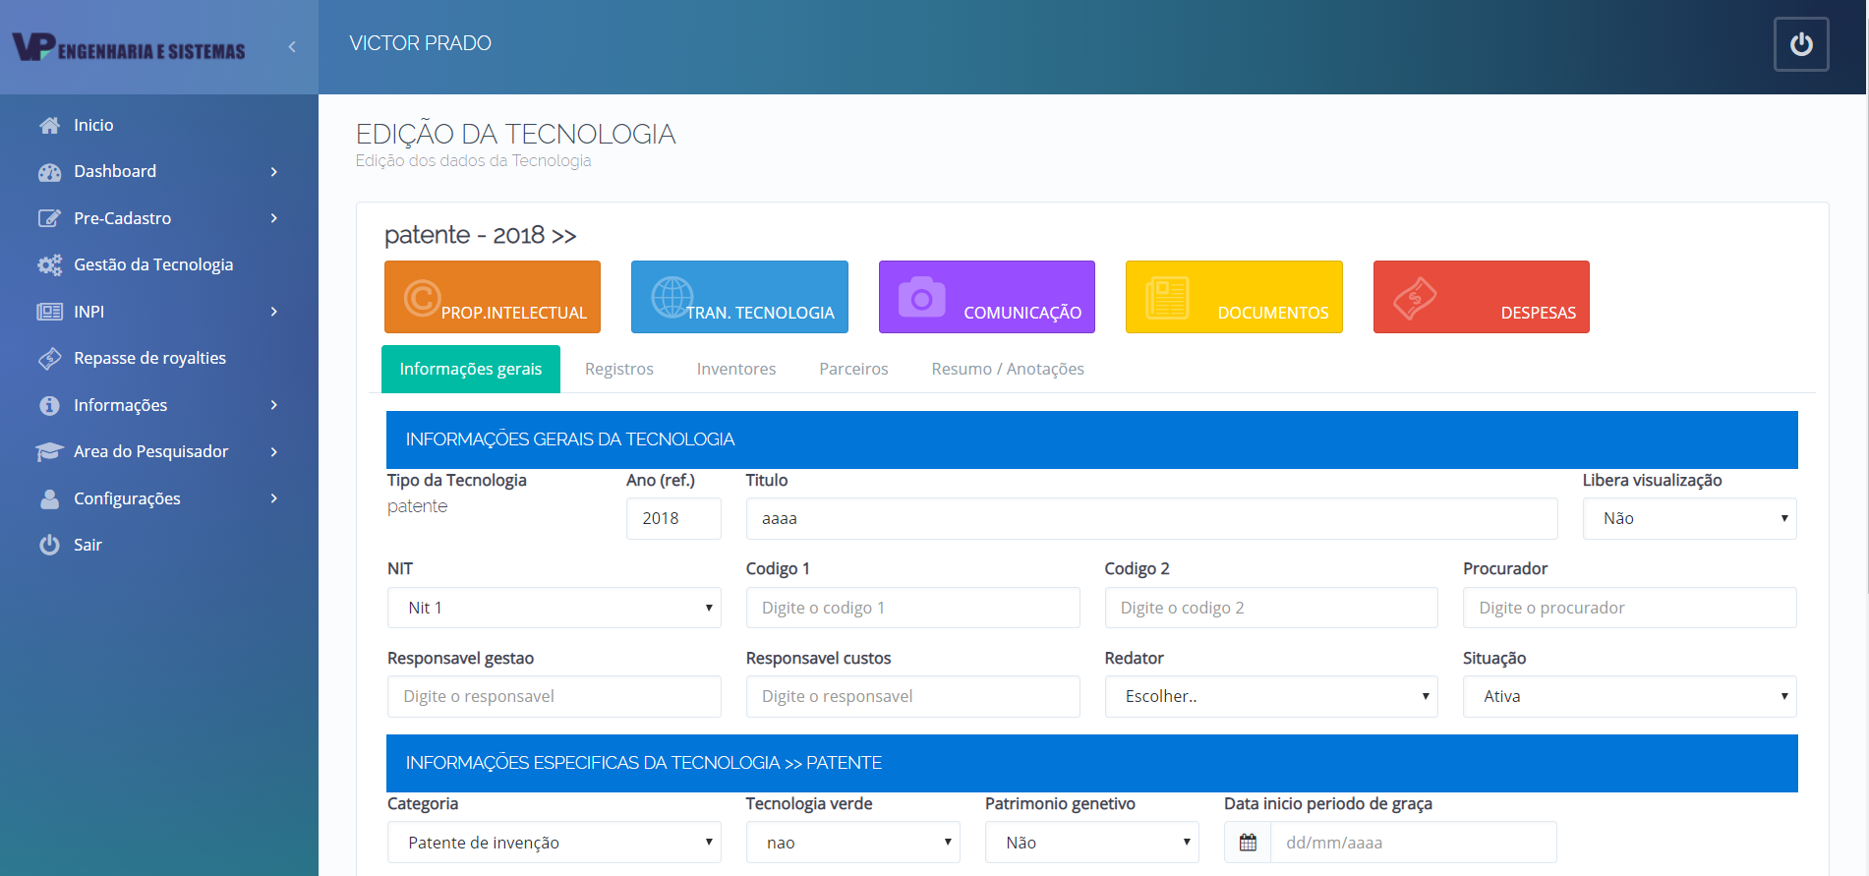Click the camera icon on COMUNICAÇÃO tile

[921, 297]
